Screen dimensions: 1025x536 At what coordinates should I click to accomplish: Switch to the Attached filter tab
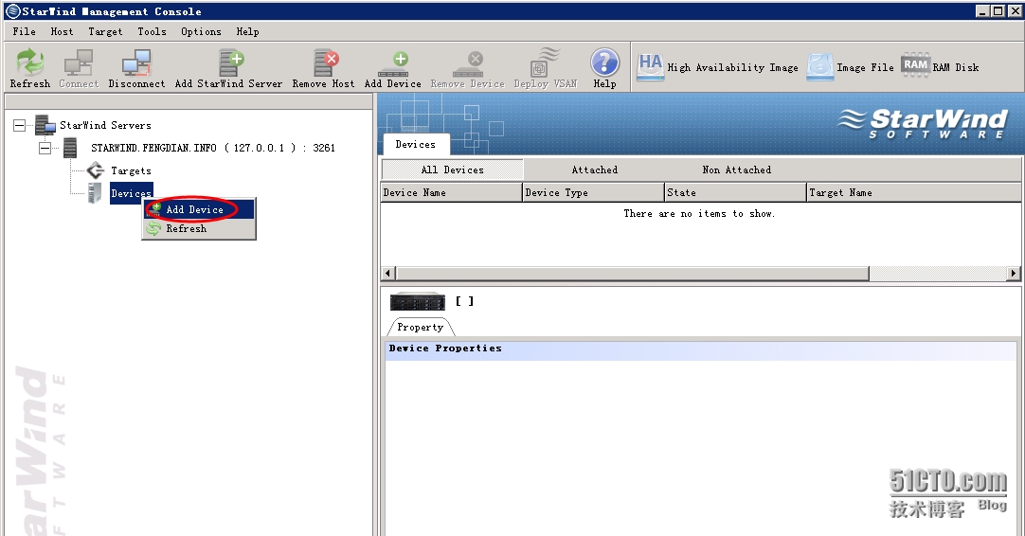[594, 170]
